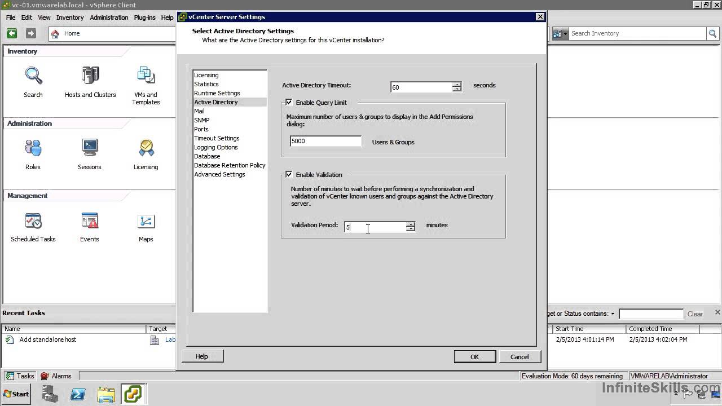Click the Cancel button
This screenshot has height=406, width=722.
tap(520, 356)
